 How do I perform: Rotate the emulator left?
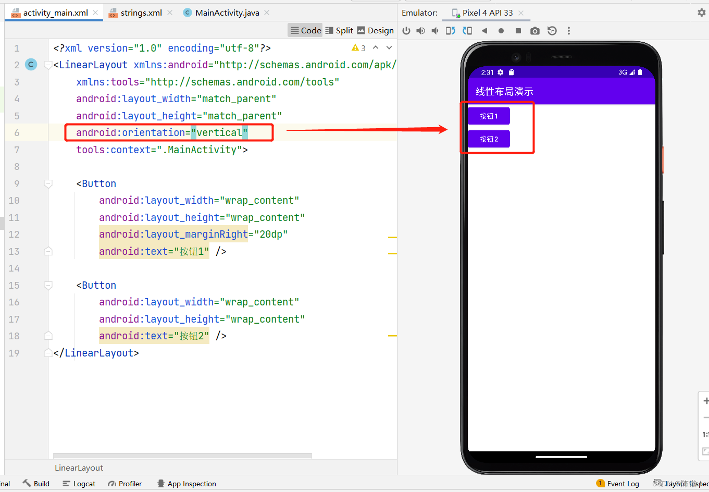click(451, 31)
